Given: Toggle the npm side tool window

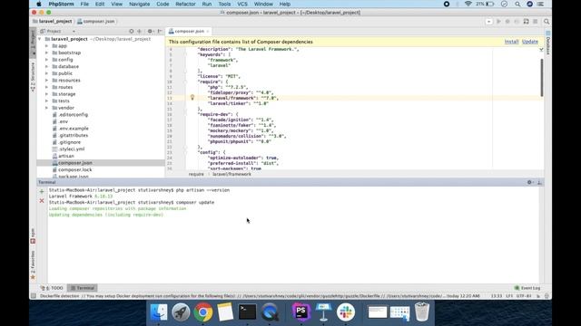Looking at the screenshot, I should [x=33, y=236].
